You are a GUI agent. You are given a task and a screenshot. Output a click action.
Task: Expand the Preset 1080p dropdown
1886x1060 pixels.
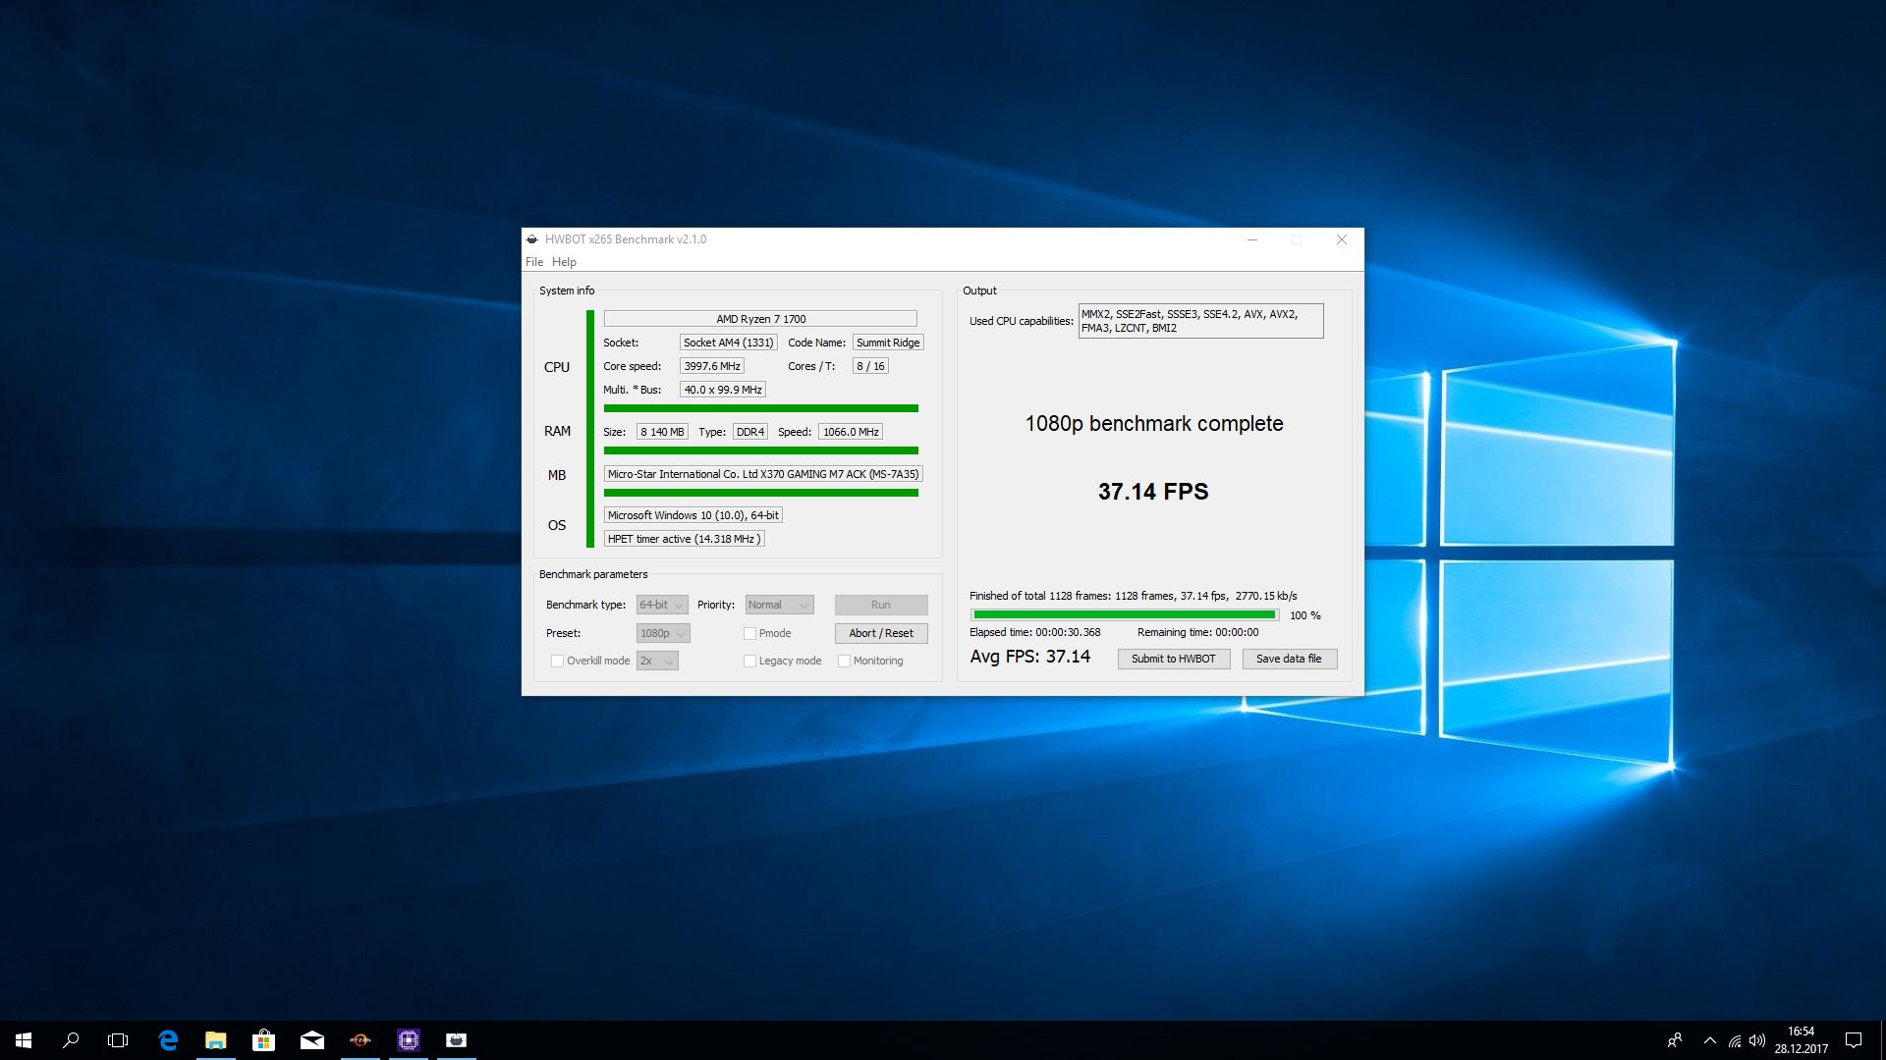(x=663, y=633)
